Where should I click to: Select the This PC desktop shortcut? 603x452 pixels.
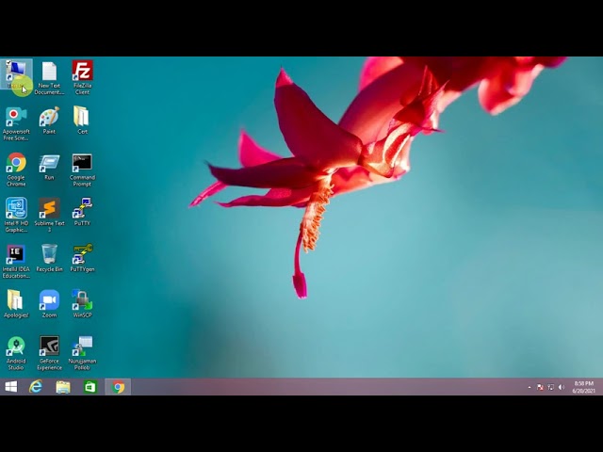pyautogui.click(x=16, y=74)
